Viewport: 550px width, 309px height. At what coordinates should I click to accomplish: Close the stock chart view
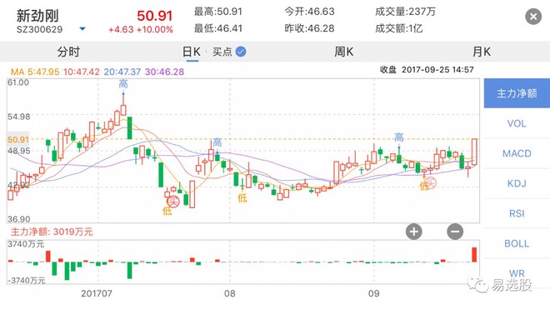[533, 17]
